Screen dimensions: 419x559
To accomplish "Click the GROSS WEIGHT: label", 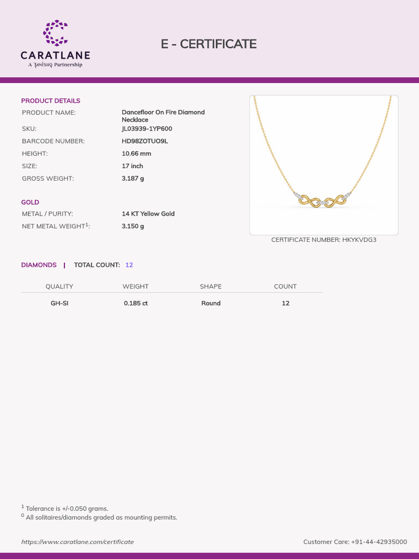I will pyautogui.click(x=48, y=179).
